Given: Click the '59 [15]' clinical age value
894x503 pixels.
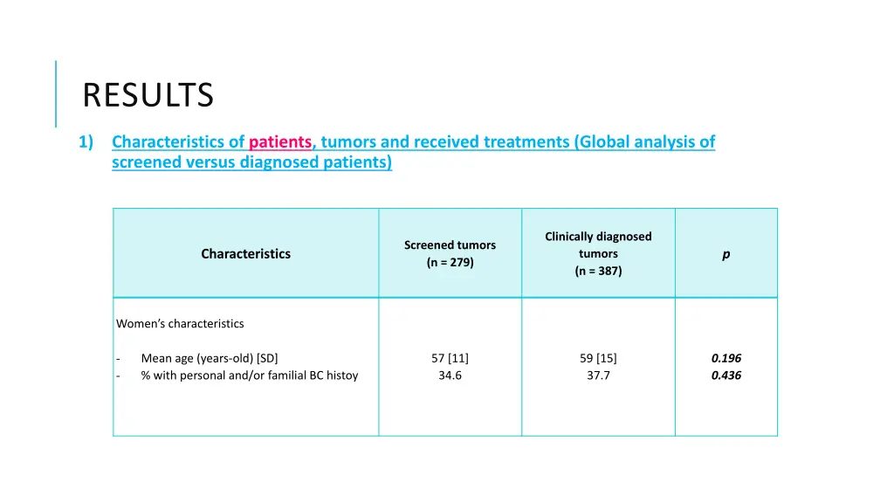Looking at the screenshot, I should pyautogui.click(x=598, y=358).
